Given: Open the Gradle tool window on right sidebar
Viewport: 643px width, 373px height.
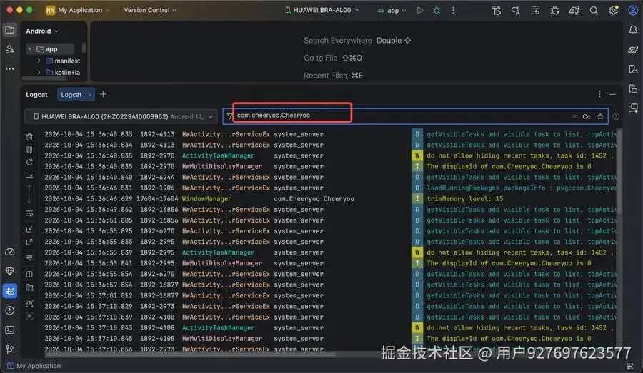Looking at the screenshot, I should 633,49.
